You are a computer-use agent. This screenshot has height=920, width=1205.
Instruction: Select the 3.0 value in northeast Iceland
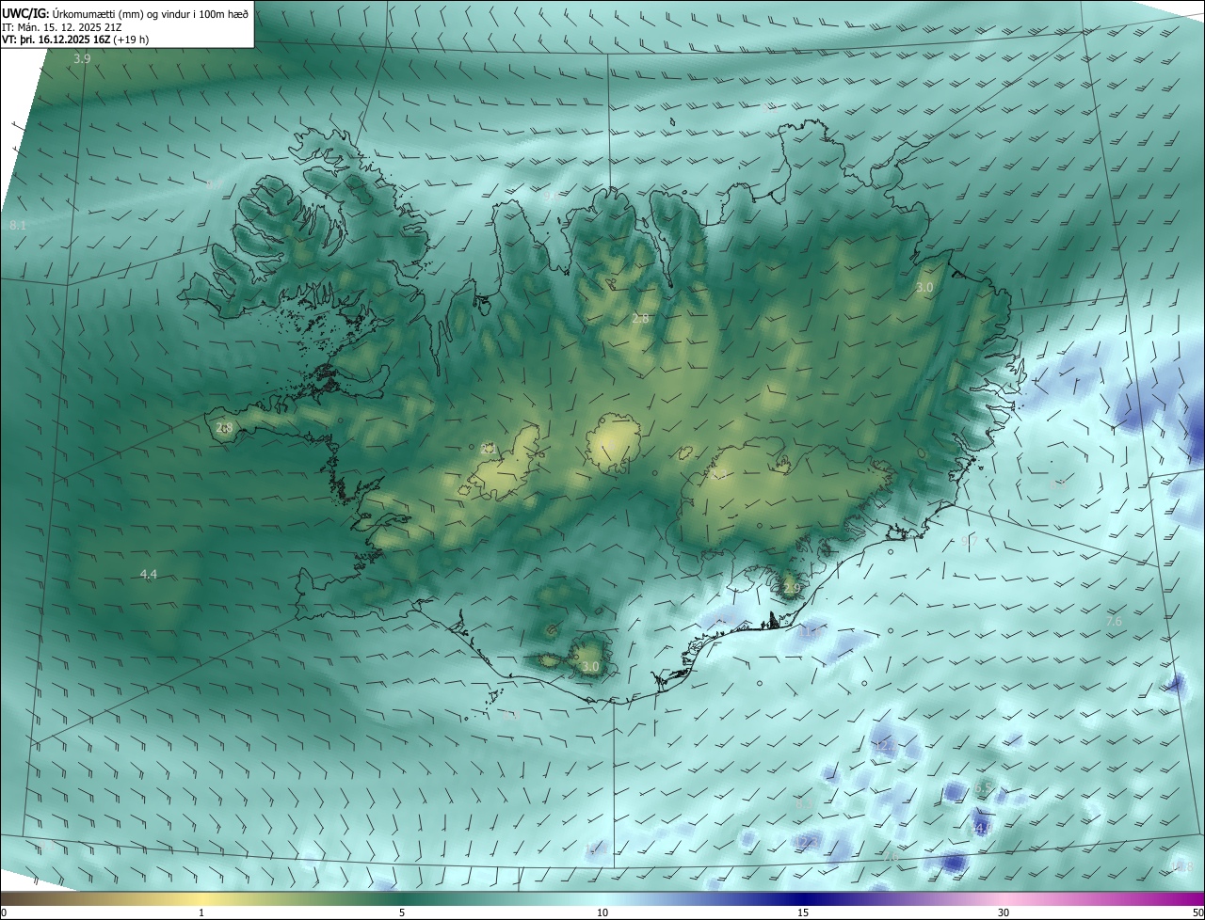(924, 287)
